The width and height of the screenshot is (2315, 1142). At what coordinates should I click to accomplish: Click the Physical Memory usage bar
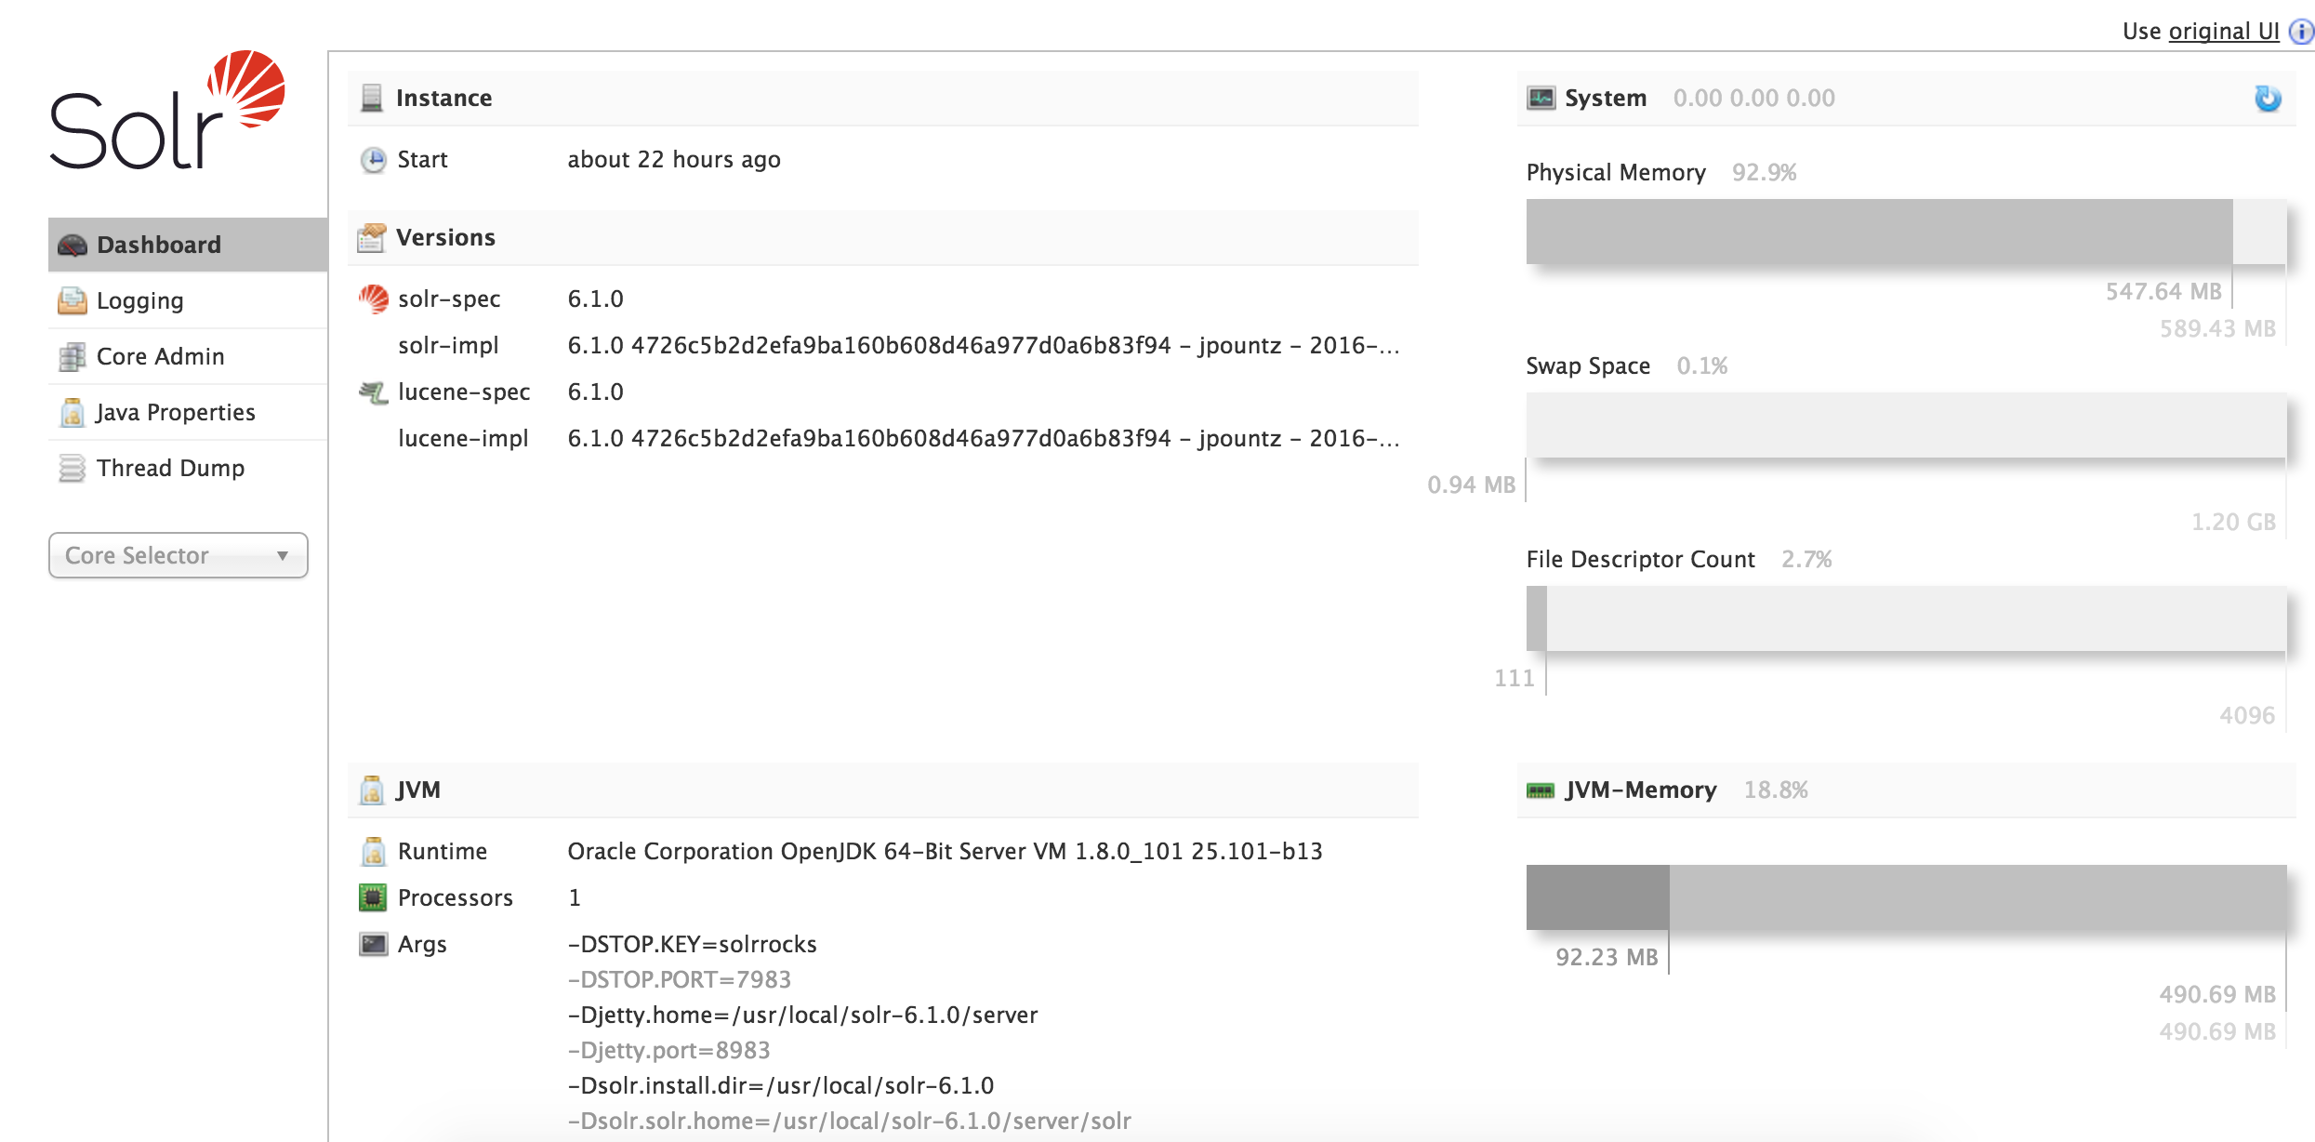pyautogui.click(x=1906, y=232)
